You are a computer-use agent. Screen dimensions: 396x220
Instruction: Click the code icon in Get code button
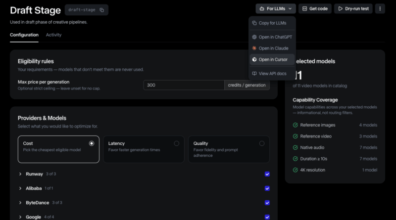pyautogui.click(x=305, y=8)
